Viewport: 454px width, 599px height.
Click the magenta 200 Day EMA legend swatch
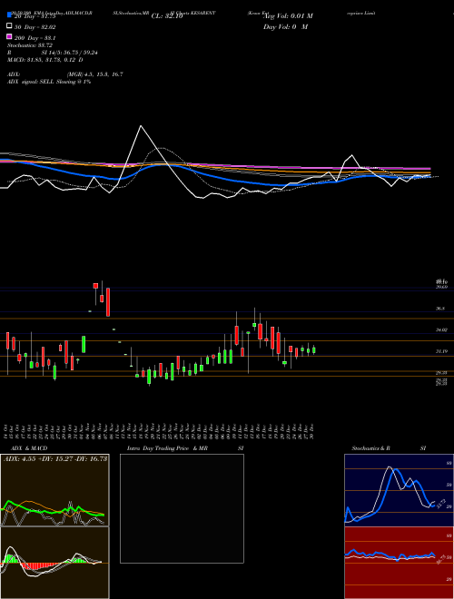point(10,37)
